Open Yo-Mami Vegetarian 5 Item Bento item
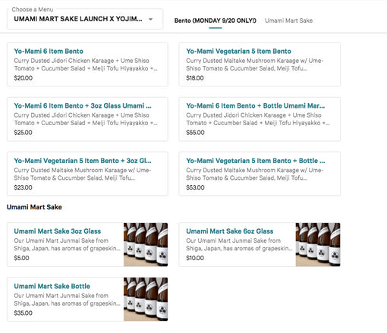 pos(260,64)
